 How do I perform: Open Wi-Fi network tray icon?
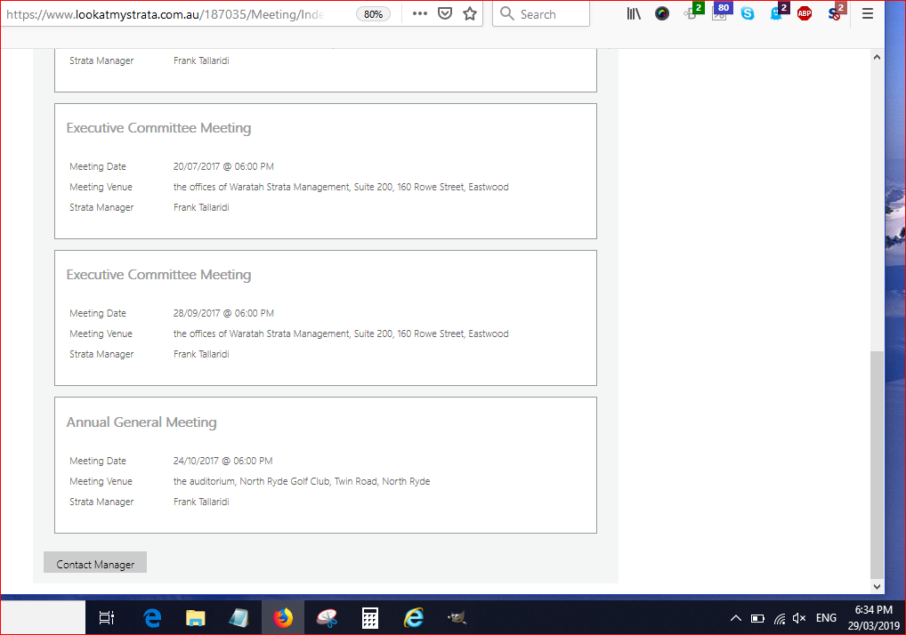[x=780, y=619]
